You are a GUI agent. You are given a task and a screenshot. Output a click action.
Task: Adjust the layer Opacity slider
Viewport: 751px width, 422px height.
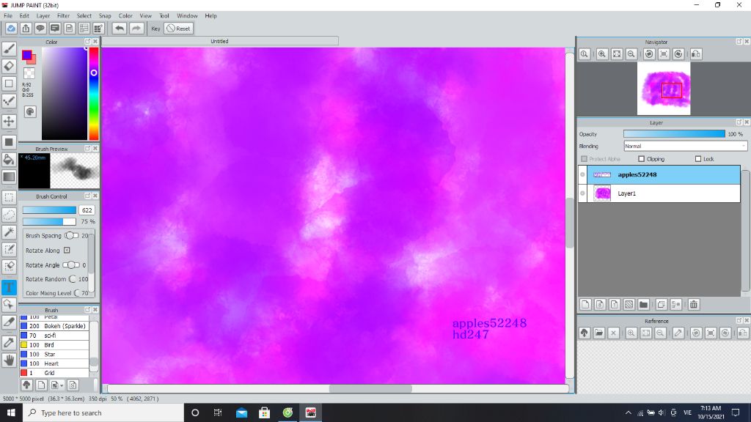tap(675, 134)
